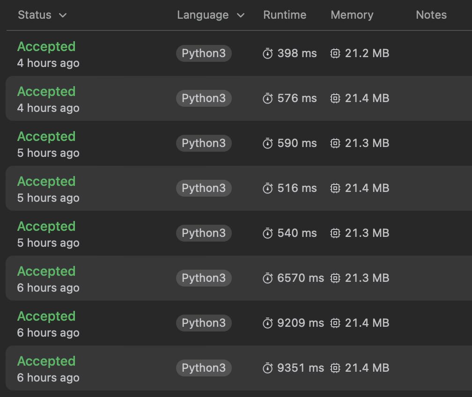Expand the Language filter chevron
This screenshot has width=472, height=397.
click(x=241, y=15)
